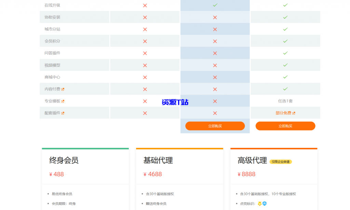The image size is (350, 210).
Task: Click the link icon after 部分免费
Action: pyautogui.click(x=294, y=113)
